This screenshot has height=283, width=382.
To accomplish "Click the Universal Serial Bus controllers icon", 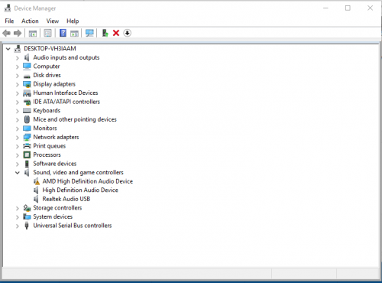I will 27,226.
